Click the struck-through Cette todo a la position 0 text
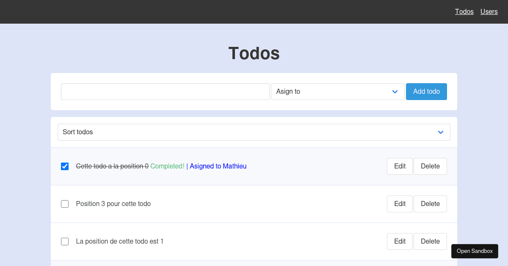Screen dimensions: 508x266 [112, 166]
